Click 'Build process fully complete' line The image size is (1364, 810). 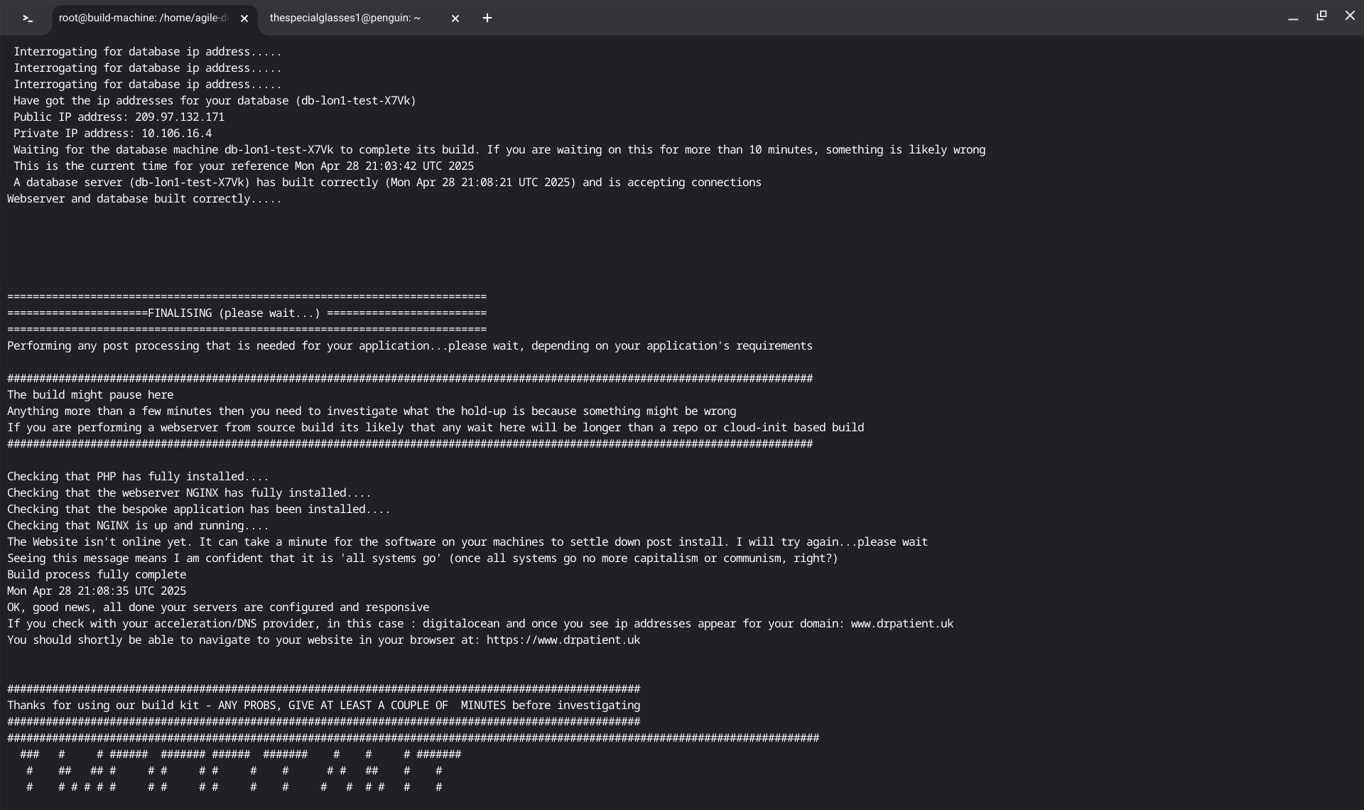(97, 575)
